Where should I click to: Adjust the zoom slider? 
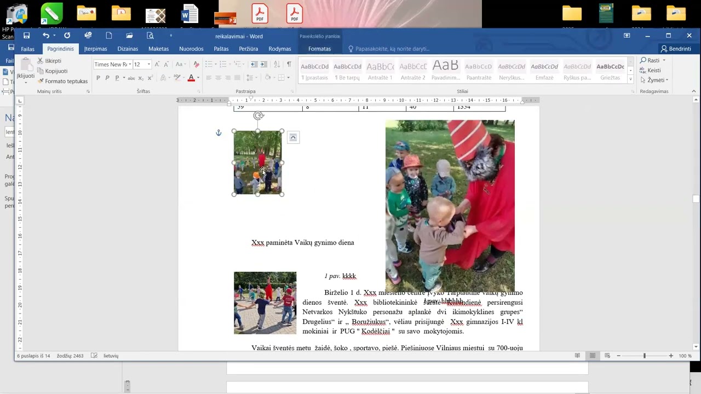(645, 356)
